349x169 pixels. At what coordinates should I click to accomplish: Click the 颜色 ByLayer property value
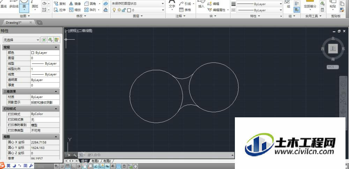45,53
